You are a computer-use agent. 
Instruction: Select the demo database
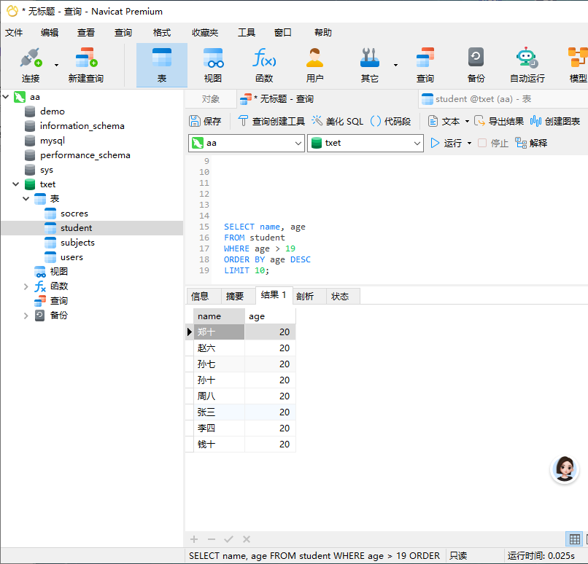[53, 111]
